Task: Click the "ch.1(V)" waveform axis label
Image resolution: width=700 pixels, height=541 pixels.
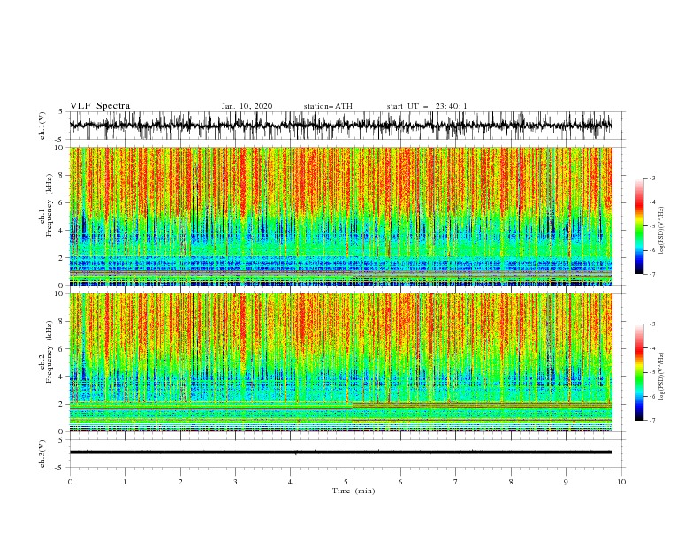Action: tap(42, 126)
